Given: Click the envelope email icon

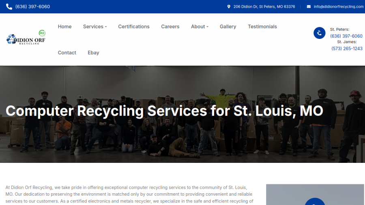Looking at the screenshot, I should (309, 7).
